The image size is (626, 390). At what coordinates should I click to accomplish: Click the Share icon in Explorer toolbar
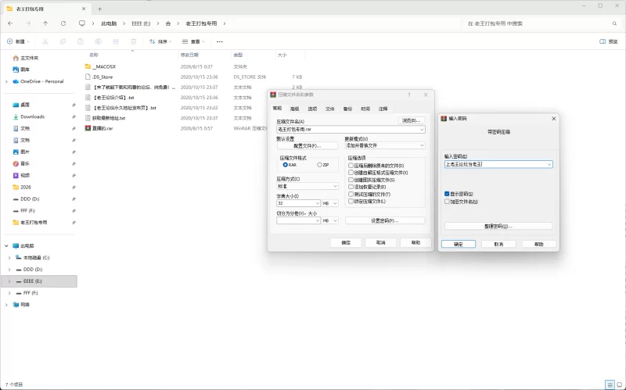pos(116,41)
